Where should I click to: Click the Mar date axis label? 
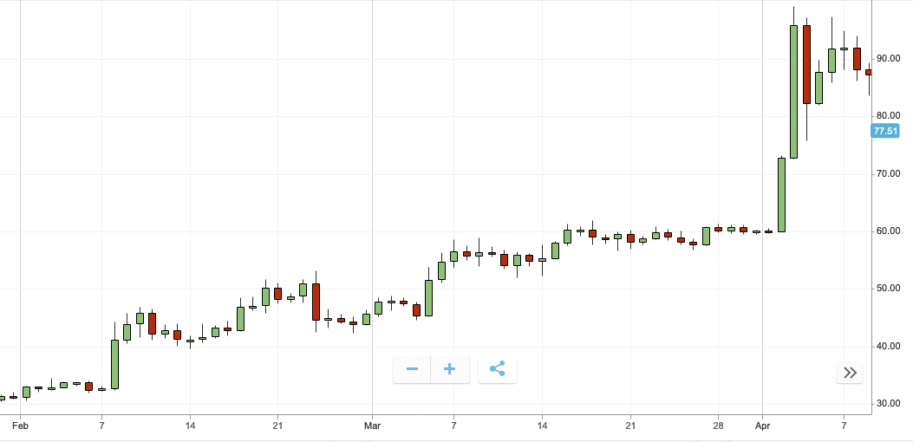coord(372,426)
